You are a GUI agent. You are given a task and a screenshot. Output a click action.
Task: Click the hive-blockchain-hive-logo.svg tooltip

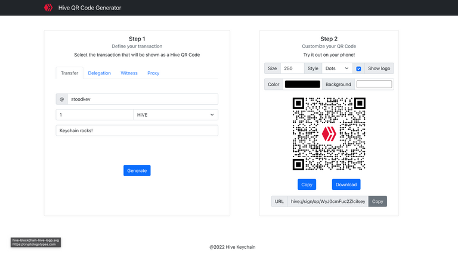point(36,242)
